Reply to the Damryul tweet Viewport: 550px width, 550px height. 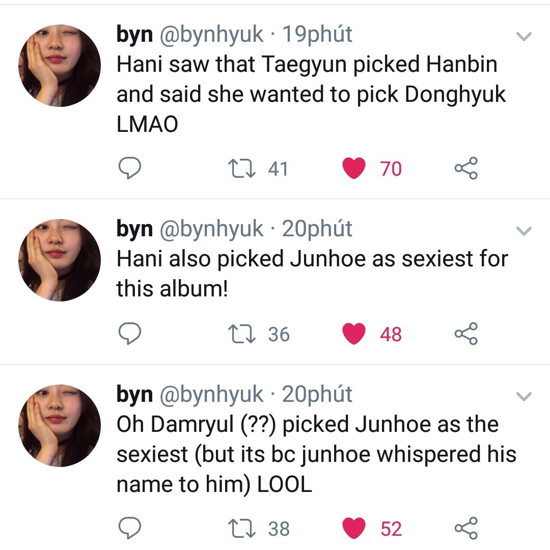pyautogui.click(x=130, y=529)
